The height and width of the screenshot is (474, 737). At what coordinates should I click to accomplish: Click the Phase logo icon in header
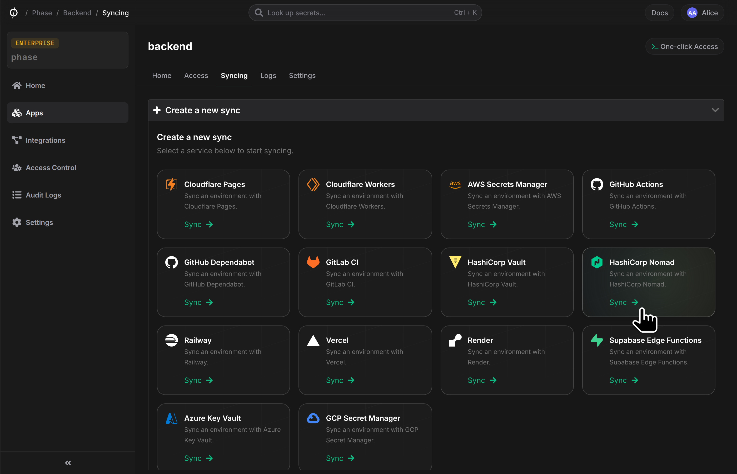[x=13, y=13]
